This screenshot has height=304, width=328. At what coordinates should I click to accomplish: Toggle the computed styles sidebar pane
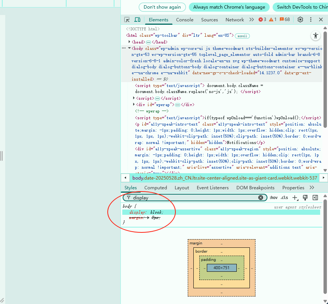pos(315,198)
